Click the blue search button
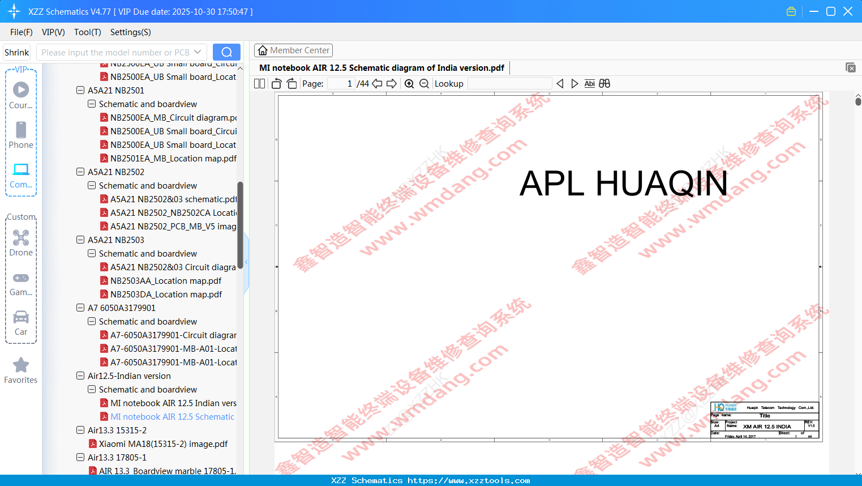Viewport: 862px width, 486px height. coord(226,52)
